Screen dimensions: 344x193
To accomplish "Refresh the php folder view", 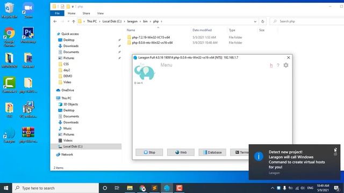I will pos(263,21).
